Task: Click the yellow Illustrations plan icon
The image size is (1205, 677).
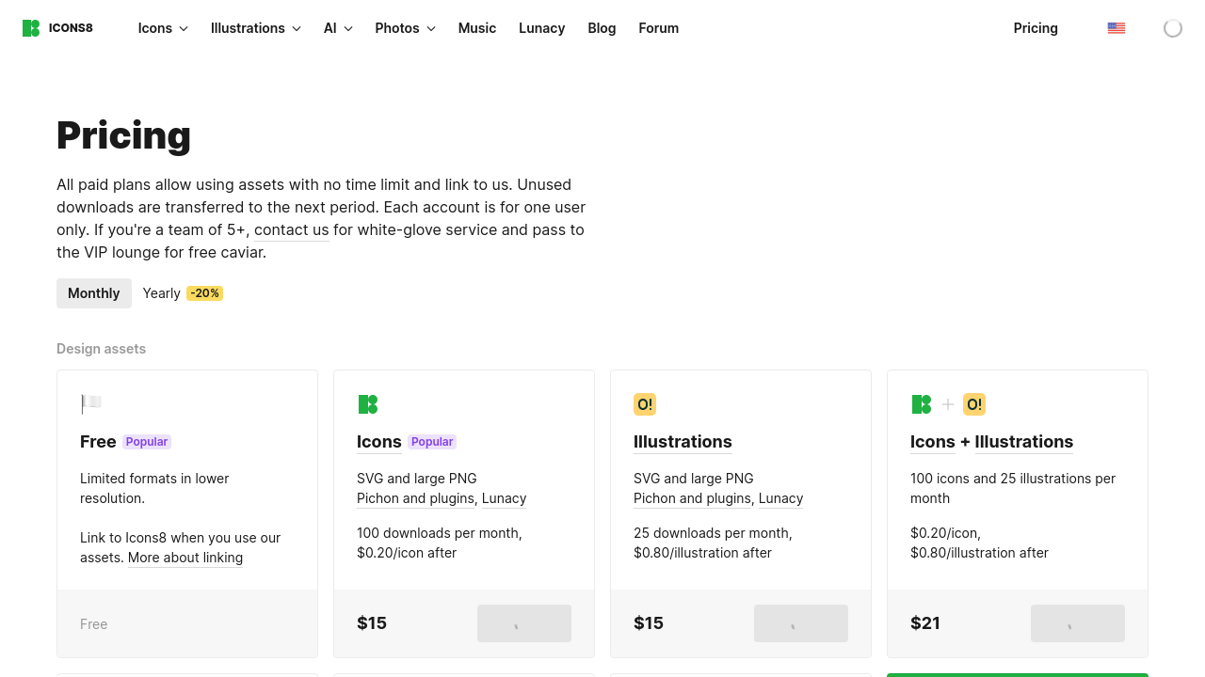Action: (x=645, y=404)
